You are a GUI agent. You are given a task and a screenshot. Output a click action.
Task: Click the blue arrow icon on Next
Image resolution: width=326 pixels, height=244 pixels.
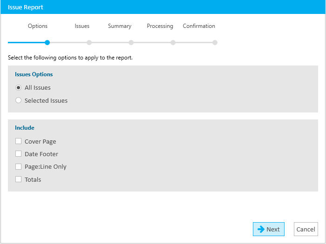point(261,229)
